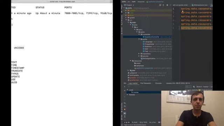Expand the Remote branches node
224x126 pixels.
[x=127, y=95]
